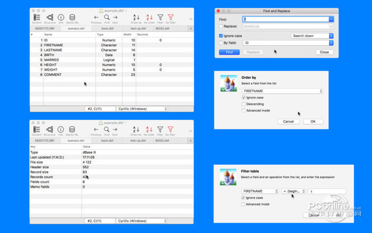372x233 pixels.
Task: Enable By field checkbox in Find and Replace
Action: pos(221,43)
